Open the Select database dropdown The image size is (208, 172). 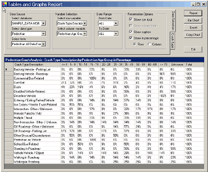pyautogui.click(x=43, y=23)
